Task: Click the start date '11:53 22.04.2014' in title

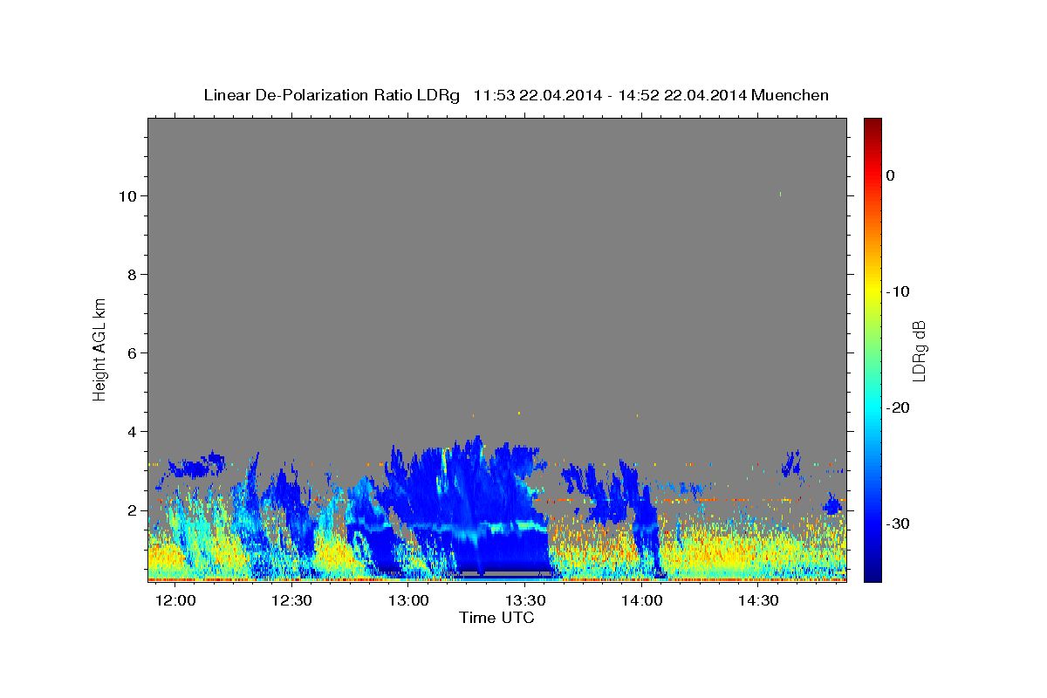Action: pos(537,95)
